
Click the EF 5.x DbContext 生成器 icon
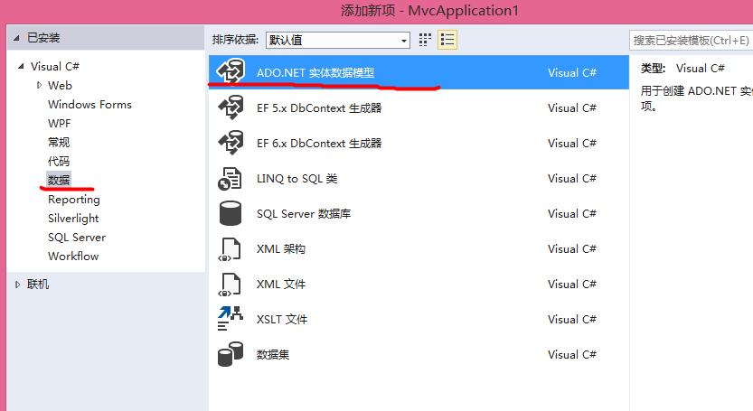(231, 107)
